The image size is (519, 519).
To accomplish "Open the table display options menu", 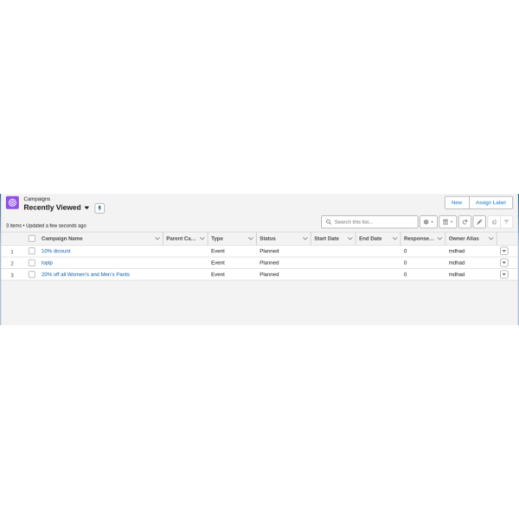I will click(447, 222).
